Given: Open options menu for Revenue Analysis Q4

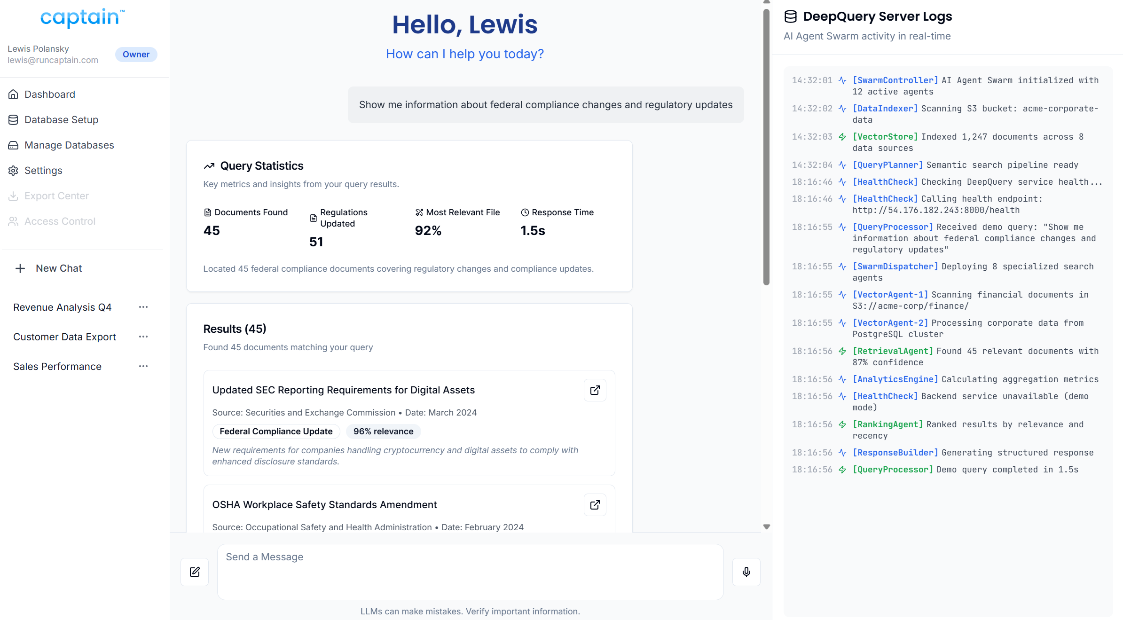Looking at the screenshot, I should tap(143, 307).
